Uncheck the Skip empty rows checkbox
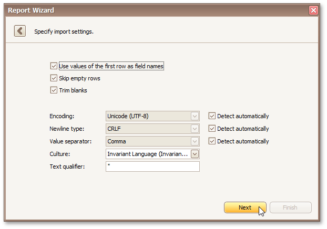 point(54,78)
